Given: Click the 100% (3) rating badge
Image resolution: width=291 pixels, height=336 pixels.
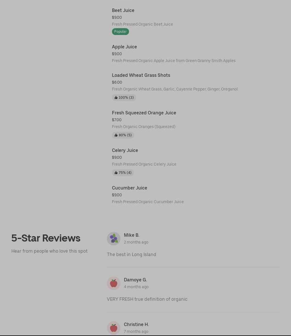Looking at the screenshot, I should point(126,98).
